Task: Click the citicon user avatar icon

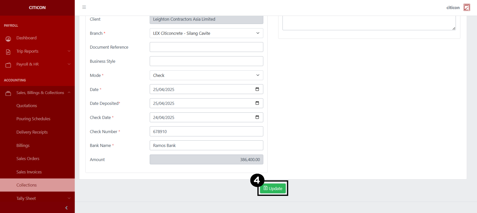Action: click(x=467, y=8)
